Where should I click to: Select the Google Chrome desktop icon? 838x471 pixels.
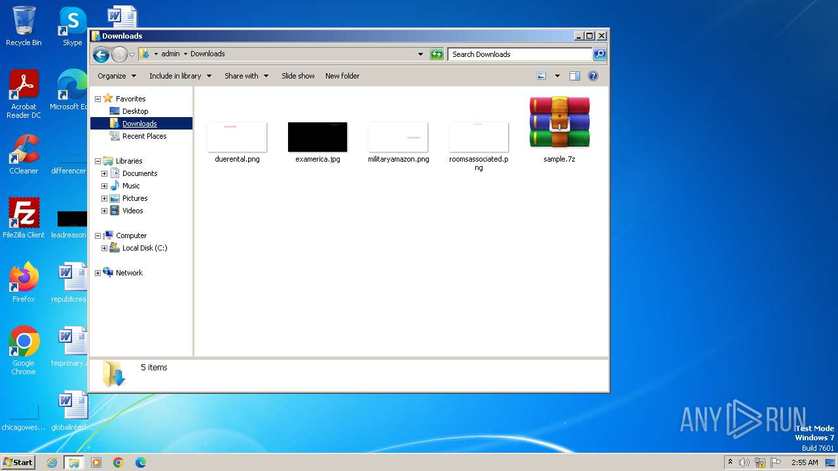pos(24,351)
